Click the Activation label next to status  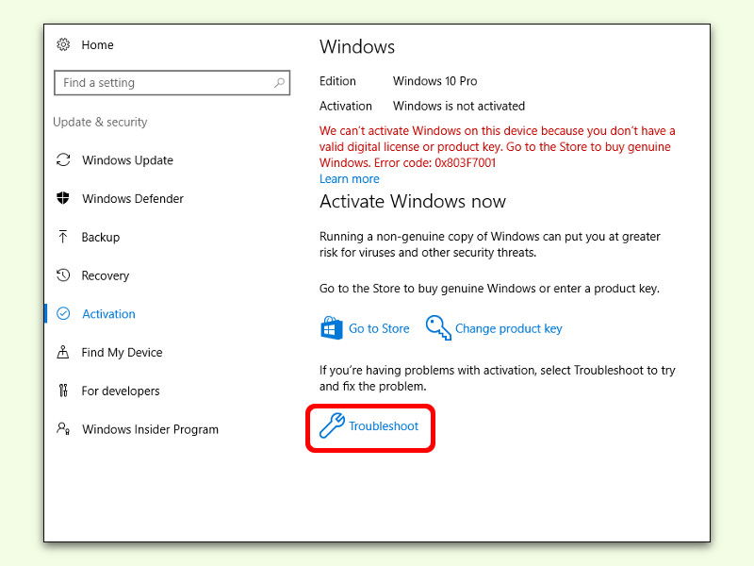tap(346, 106)
